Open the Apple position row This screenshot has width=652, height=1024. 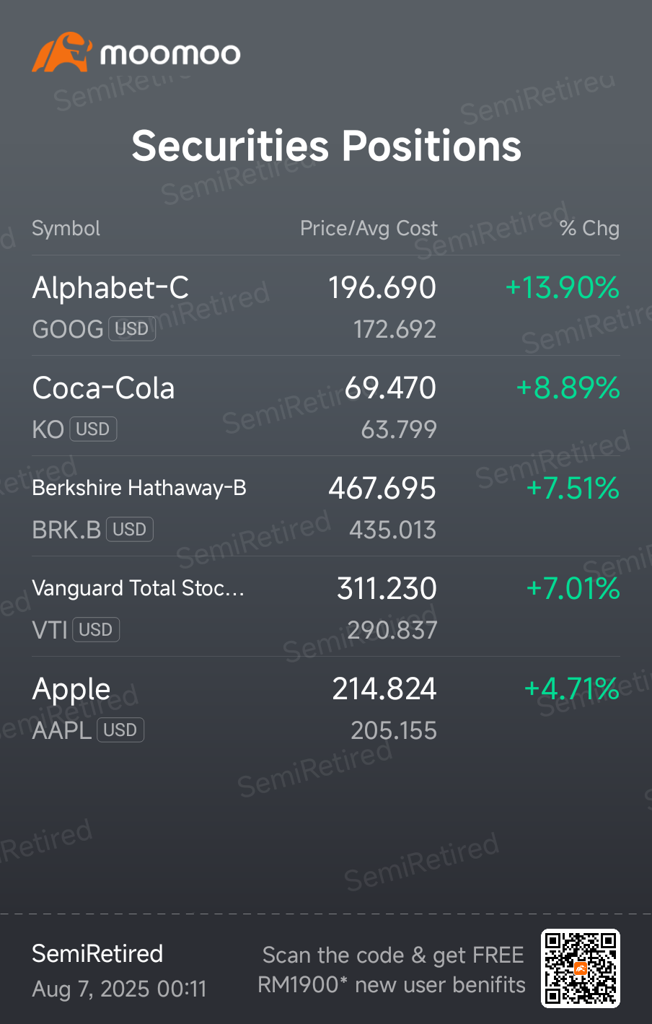click(x=326, y=707)
